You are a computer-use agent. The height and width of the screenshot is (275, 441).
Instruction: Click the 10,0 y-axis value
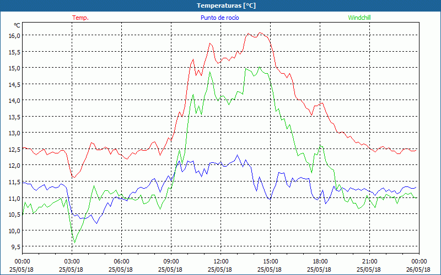click(14, 230)
